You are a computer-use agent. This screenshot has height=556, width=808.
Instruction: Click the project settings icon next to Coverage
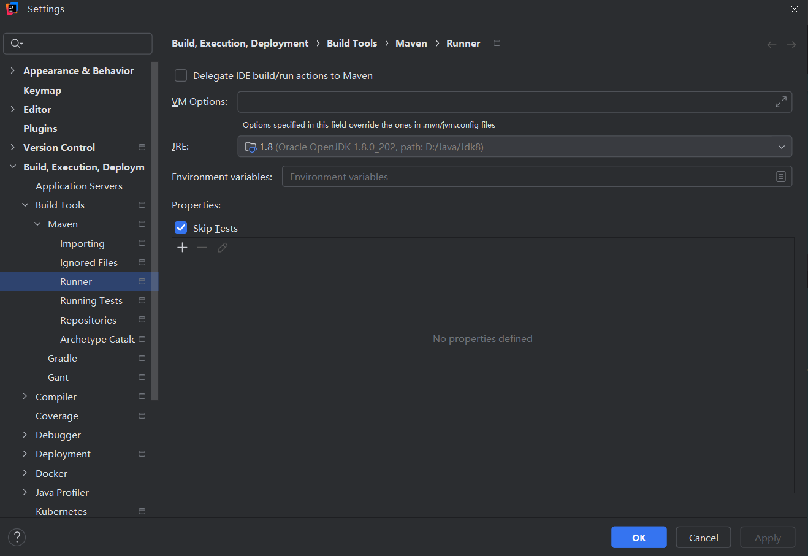click(x=142, y=416)
